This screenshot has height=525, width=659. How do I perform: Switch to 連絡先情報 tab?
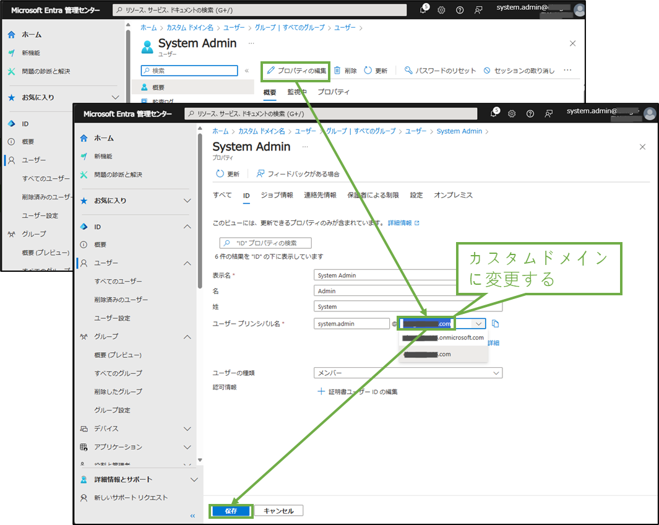[x=321, y=195]
